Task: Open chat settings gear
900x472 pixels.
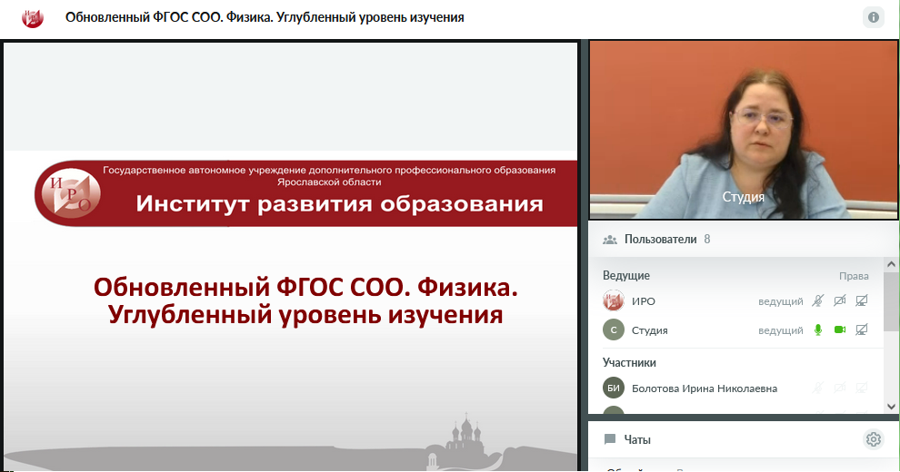Action: (x=874, y=439)
